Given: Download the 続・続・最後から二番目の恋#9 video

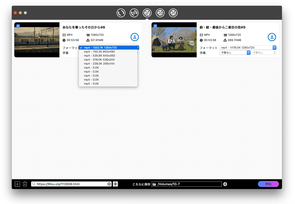Looking at the screenshot, I should pyautogui.click(x=272, y=37).
